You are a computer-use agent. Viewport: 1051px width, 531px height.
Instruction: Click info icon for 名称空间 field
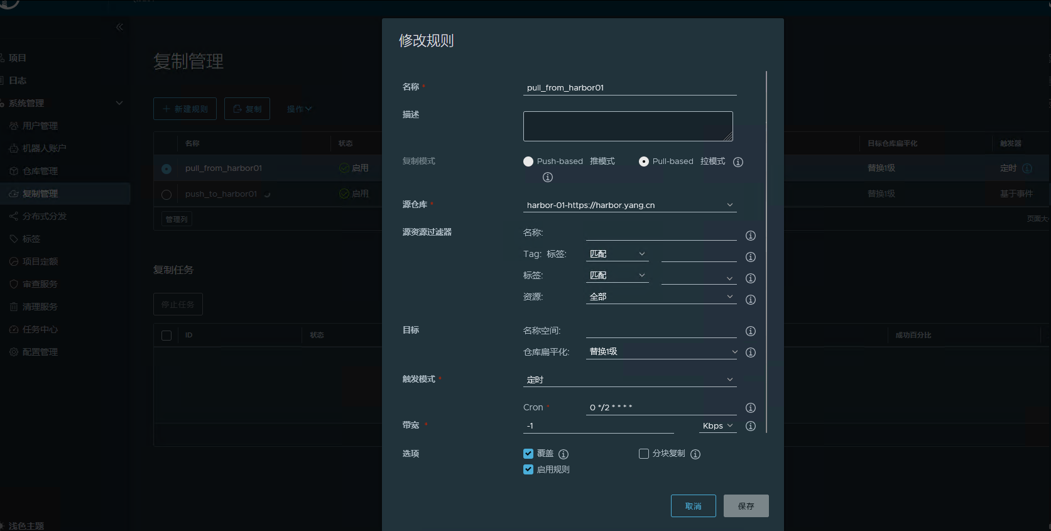point(750,331)
